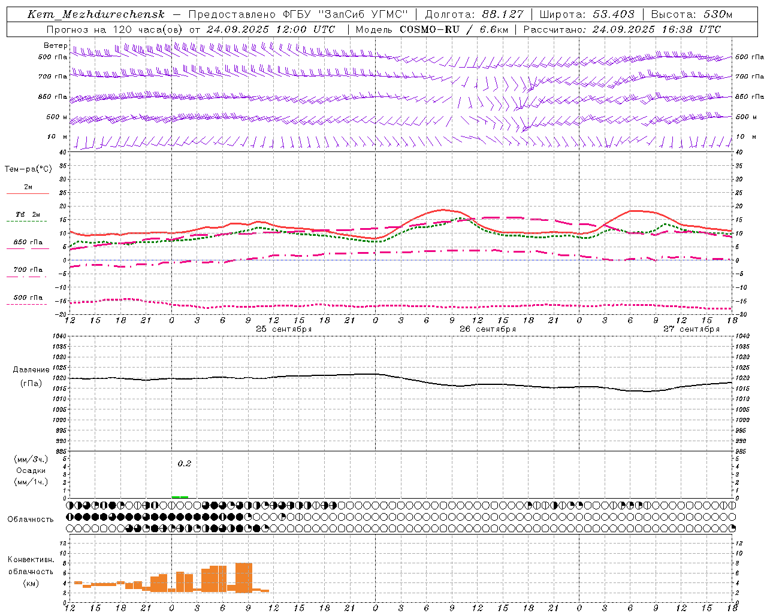This screenshot has height=613, width=767.
Task: Click the red solid line swatch under 2м legend
Action: 28,193
